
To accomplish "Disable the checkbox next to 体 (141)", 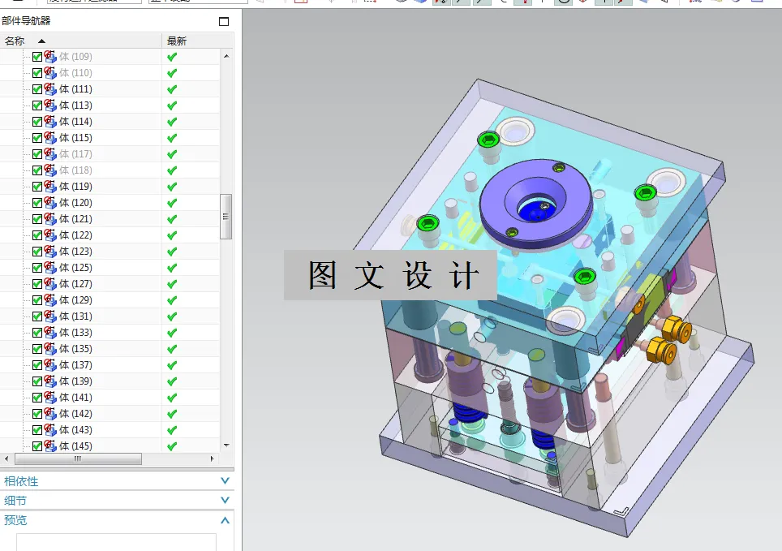I will pyautogui.click(x=37, y=397).
